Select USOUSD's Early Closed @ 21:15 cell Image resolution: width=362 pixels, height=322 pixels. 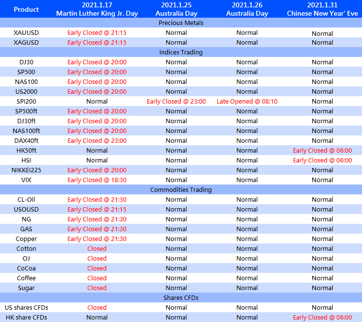coord(97,210)
